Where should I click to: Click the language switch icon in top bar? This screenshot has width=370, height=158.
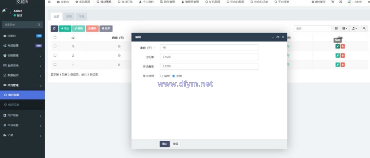(x=332, y=2)
